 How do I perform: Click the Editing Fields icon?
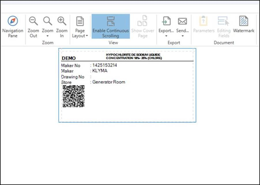(x=223, y=21)
